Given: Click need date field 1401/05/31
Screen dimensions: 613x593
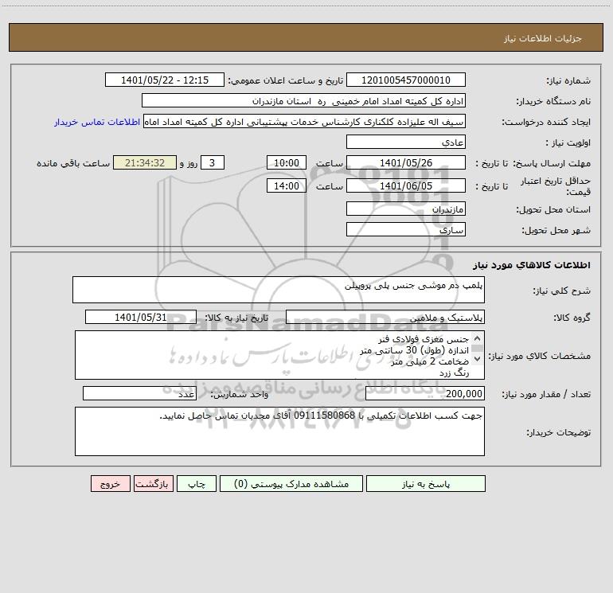Looking at the screenshot, I should pyautogui.click(x=141, y=317).
